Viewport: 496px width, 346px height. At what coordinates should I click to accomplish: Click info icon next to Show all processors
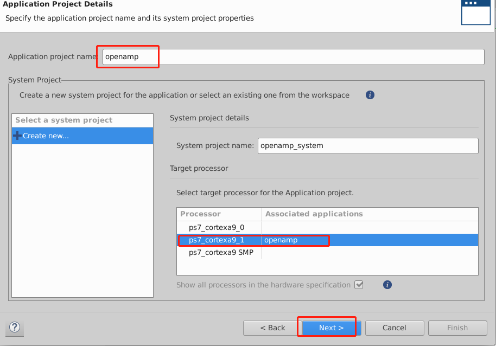tap(387, 285)
